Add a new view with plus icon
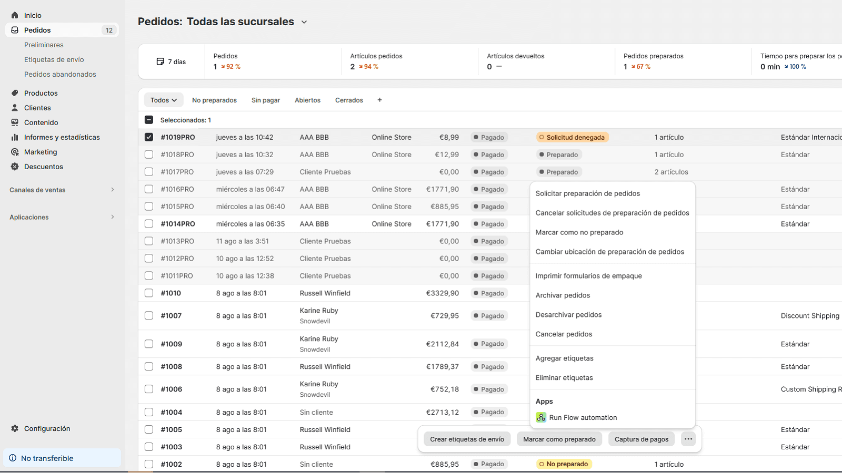 [x=379, y=100]
